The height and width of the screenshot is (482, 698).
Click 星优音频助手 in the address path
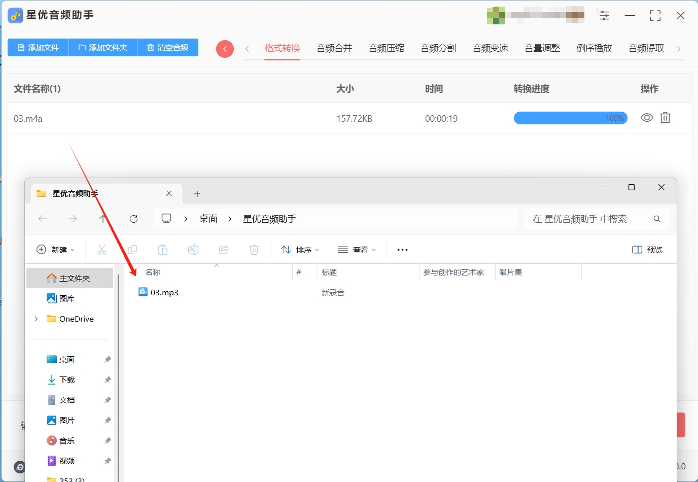(269, 219)
